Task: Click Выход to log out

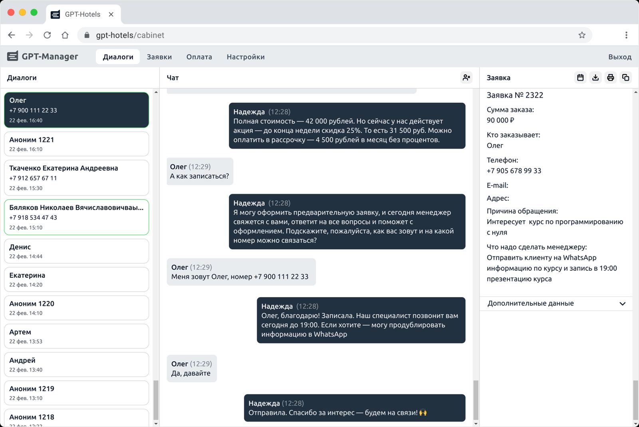Action: click(619, 57)
